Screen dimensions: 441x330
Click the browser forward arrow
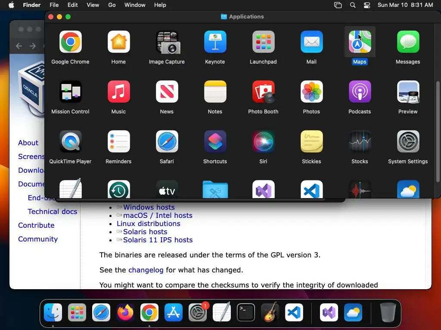click(x=33, y=46)
